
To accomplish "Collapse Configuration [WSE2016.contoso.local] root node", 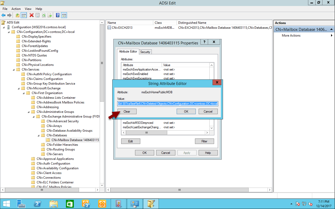I will tap(4, 27).
